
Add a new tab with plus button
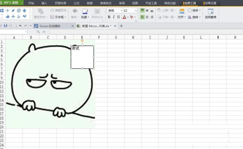[121, 26]
